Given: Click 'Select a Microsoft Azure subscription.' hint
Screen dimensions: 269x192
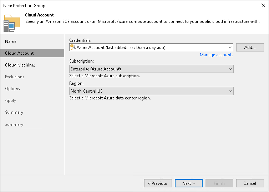Looking at the screenshot, I should click(105, 76).
